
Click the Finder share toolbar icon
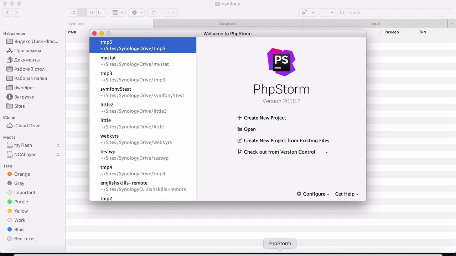click(154, 12)
